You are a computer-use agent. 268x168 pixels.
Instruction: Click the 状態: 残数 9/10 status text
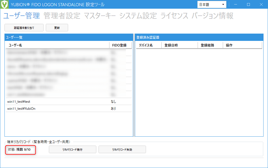[x=19, y=150]
